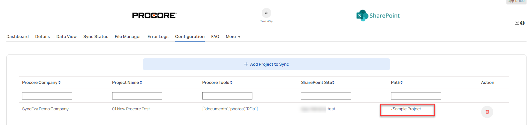Focus the Procore Company filter field
531x125 pixels.
pos(47,96)
